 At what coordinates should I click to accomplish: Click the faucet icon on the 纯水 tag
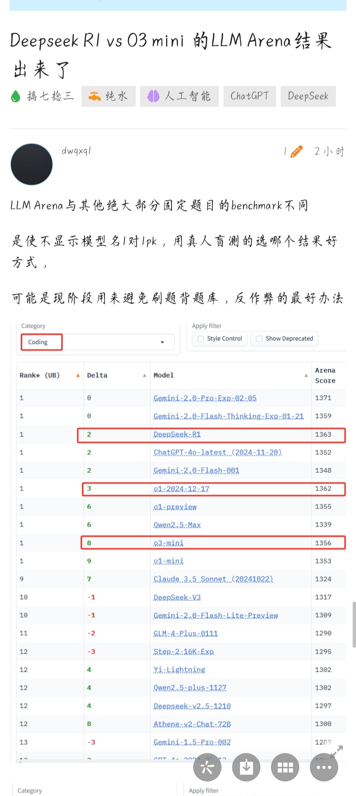click(x=94, y=96)
